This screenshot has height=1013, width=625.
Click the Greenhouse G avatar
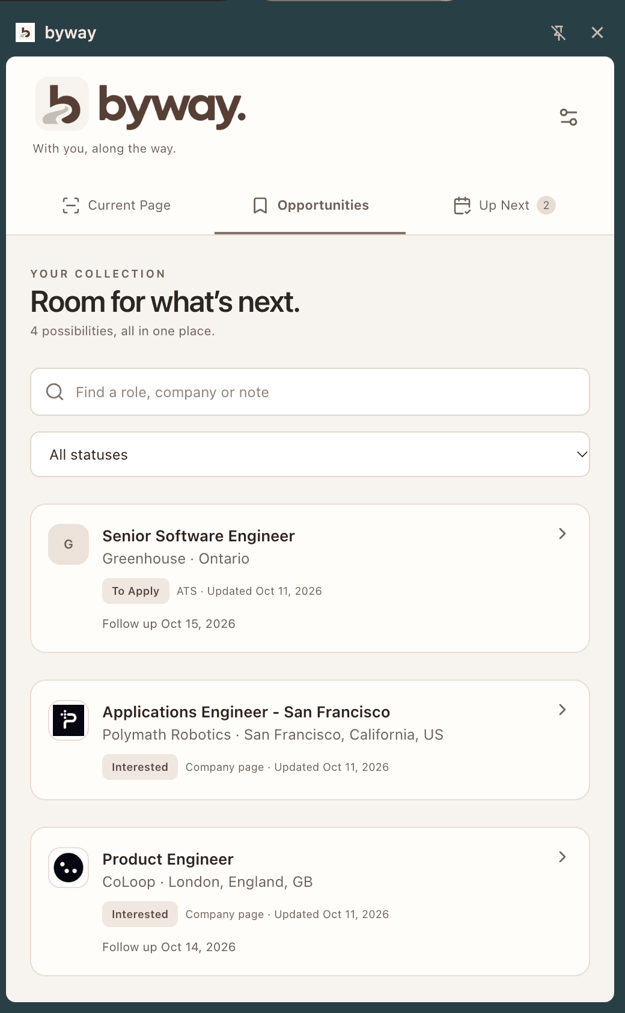(69, 544)
